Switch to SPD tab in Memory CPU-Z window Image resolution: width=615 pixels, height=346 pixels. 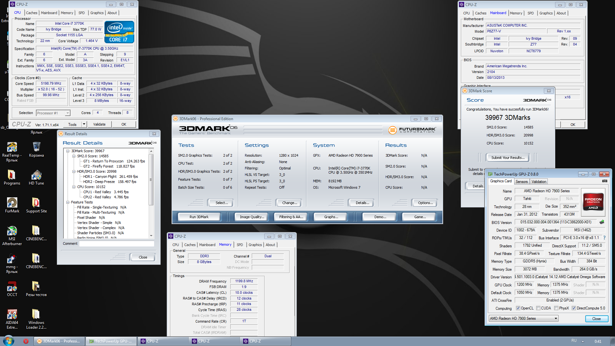coord(240,245)
